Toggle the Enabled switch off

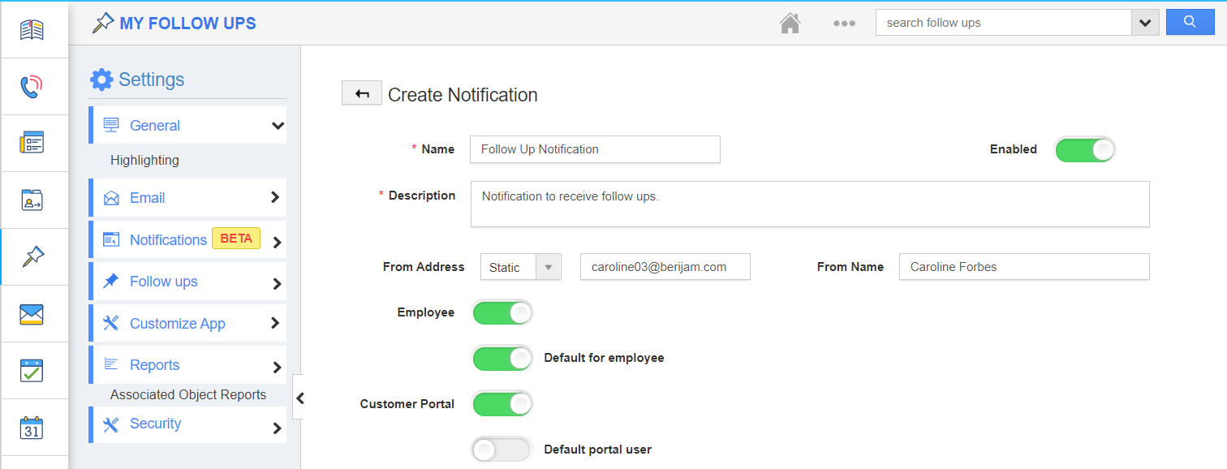click(1085, 149)
